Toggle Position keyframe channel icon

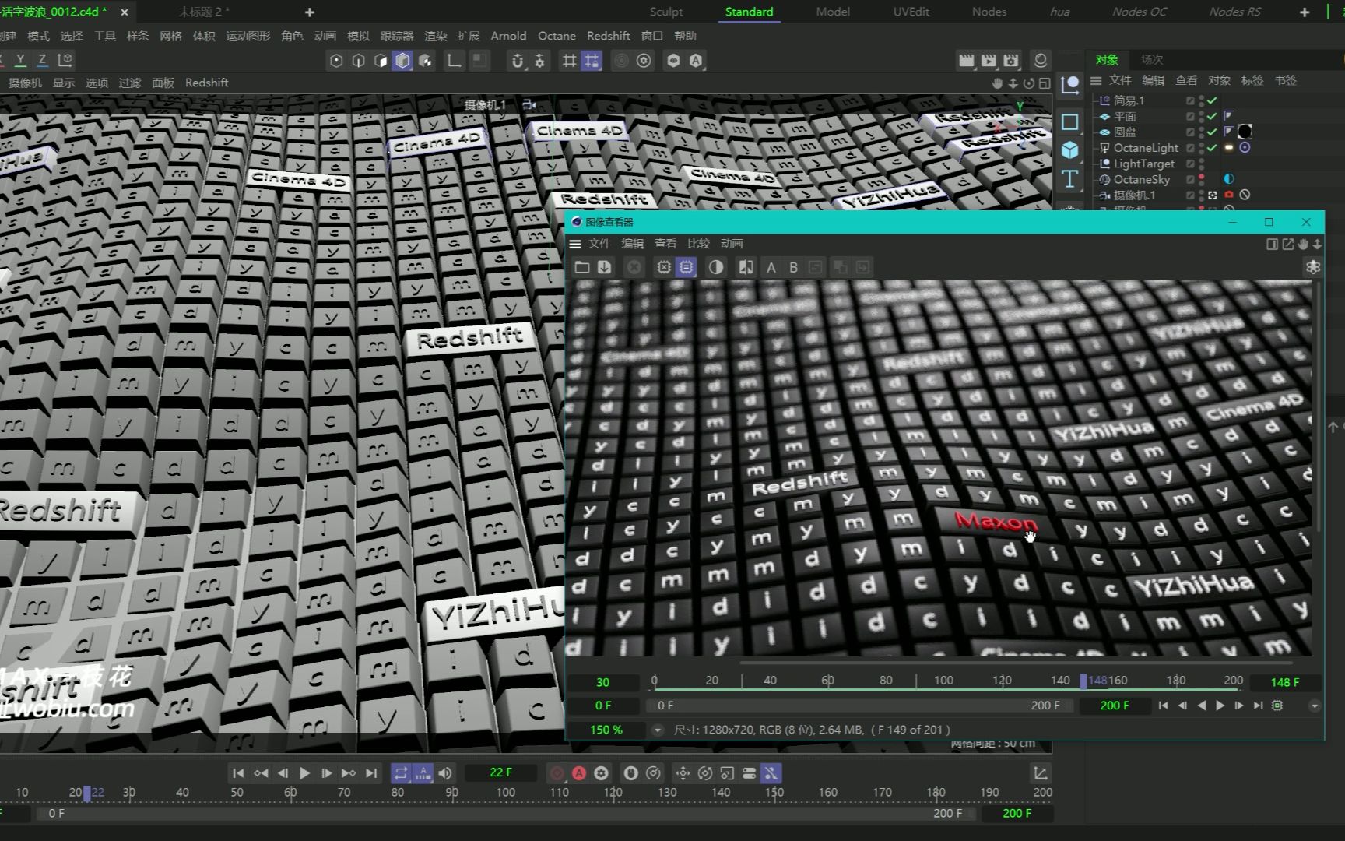(x=683, y=773)
